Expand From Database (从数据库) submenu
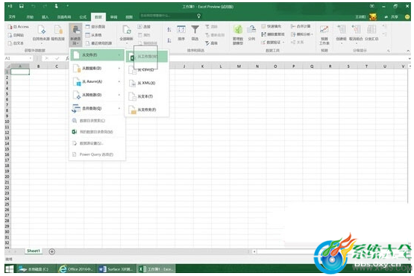414x276 pixels. coord(97,69)
